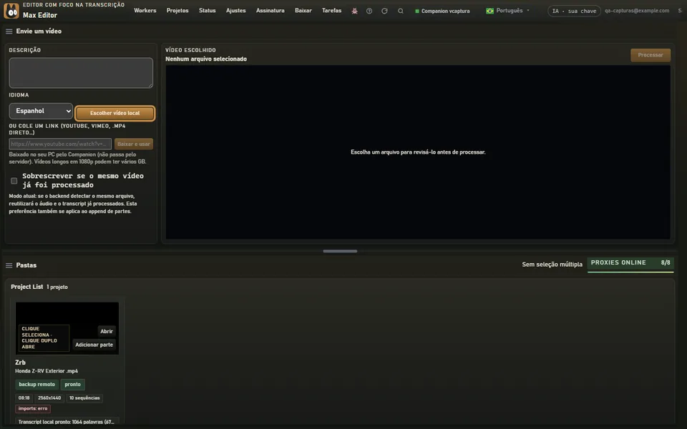Image resolution: width=687 pixels, height=429 pixels.
Task: Click Abrir on the Zrb project
Action: (107, 331)
